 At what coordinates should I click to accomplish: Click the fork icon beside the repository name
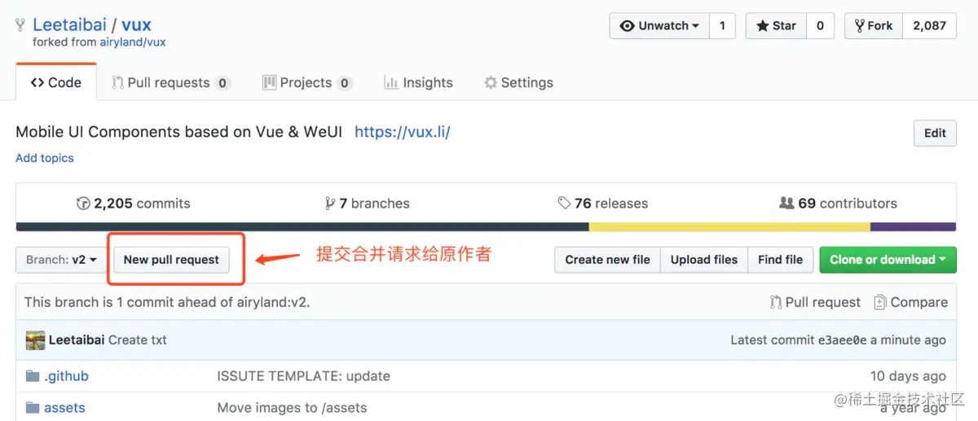20,25
